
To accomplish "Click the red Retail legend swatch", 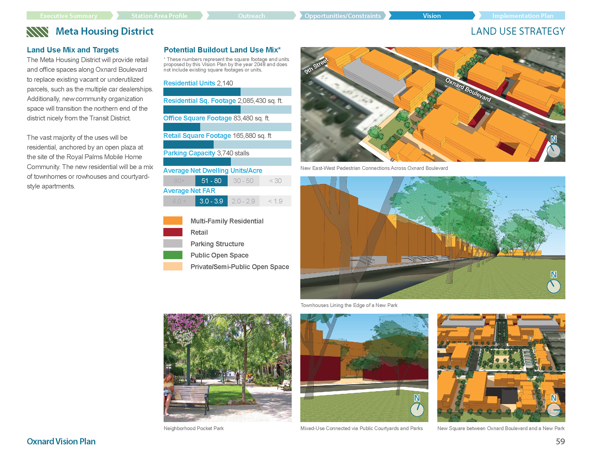I will coord(173,232).
